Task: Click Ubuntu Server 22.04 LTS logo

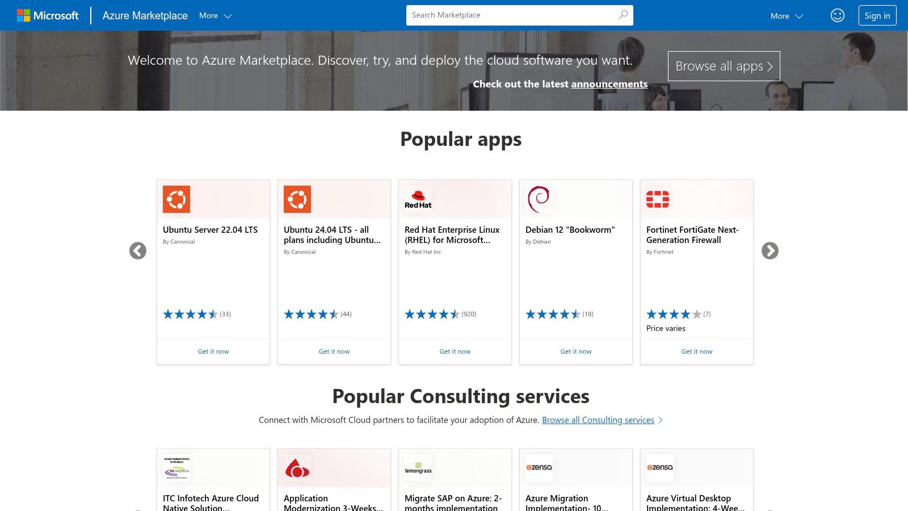Action: 176,199
